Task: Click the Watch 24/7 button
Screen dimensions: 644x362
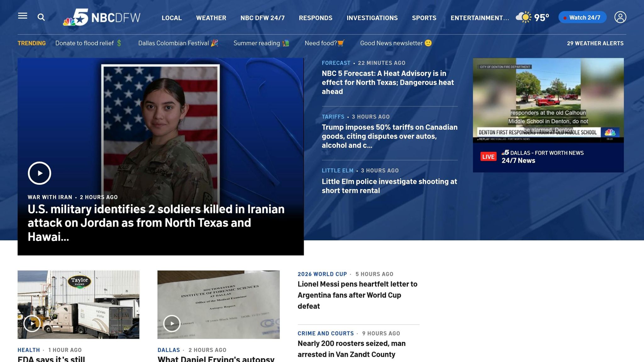Action: (582, 17)
